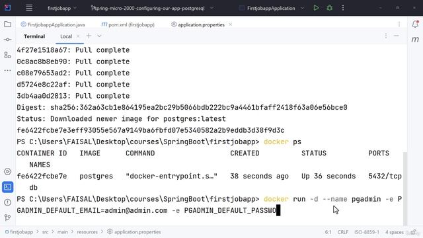Open the Git tool window
The image size is (423, 238).
pyautogui.click(x=7, y=218)
